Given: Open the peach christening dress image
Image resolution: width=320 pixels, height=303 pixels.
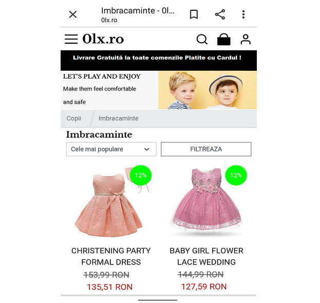Looking at the screenshot, I should click(111, 202).
